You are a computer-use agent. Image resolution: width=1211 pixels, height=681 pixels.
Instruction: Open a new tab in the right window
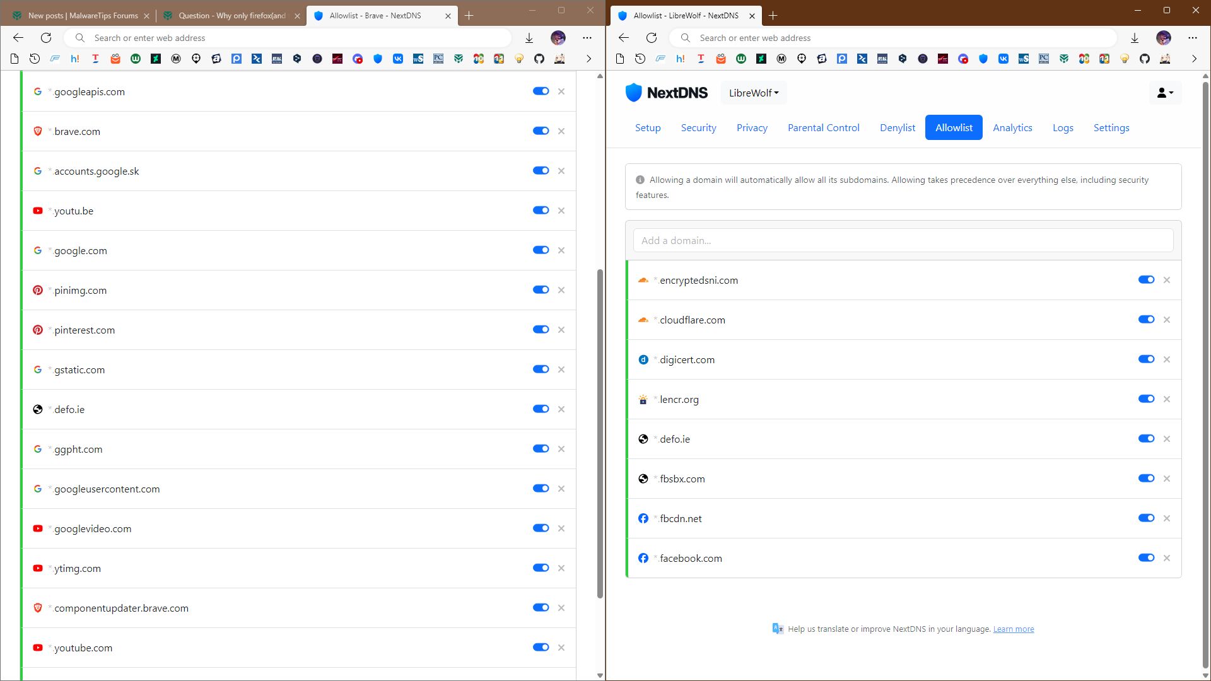point(773,16)
